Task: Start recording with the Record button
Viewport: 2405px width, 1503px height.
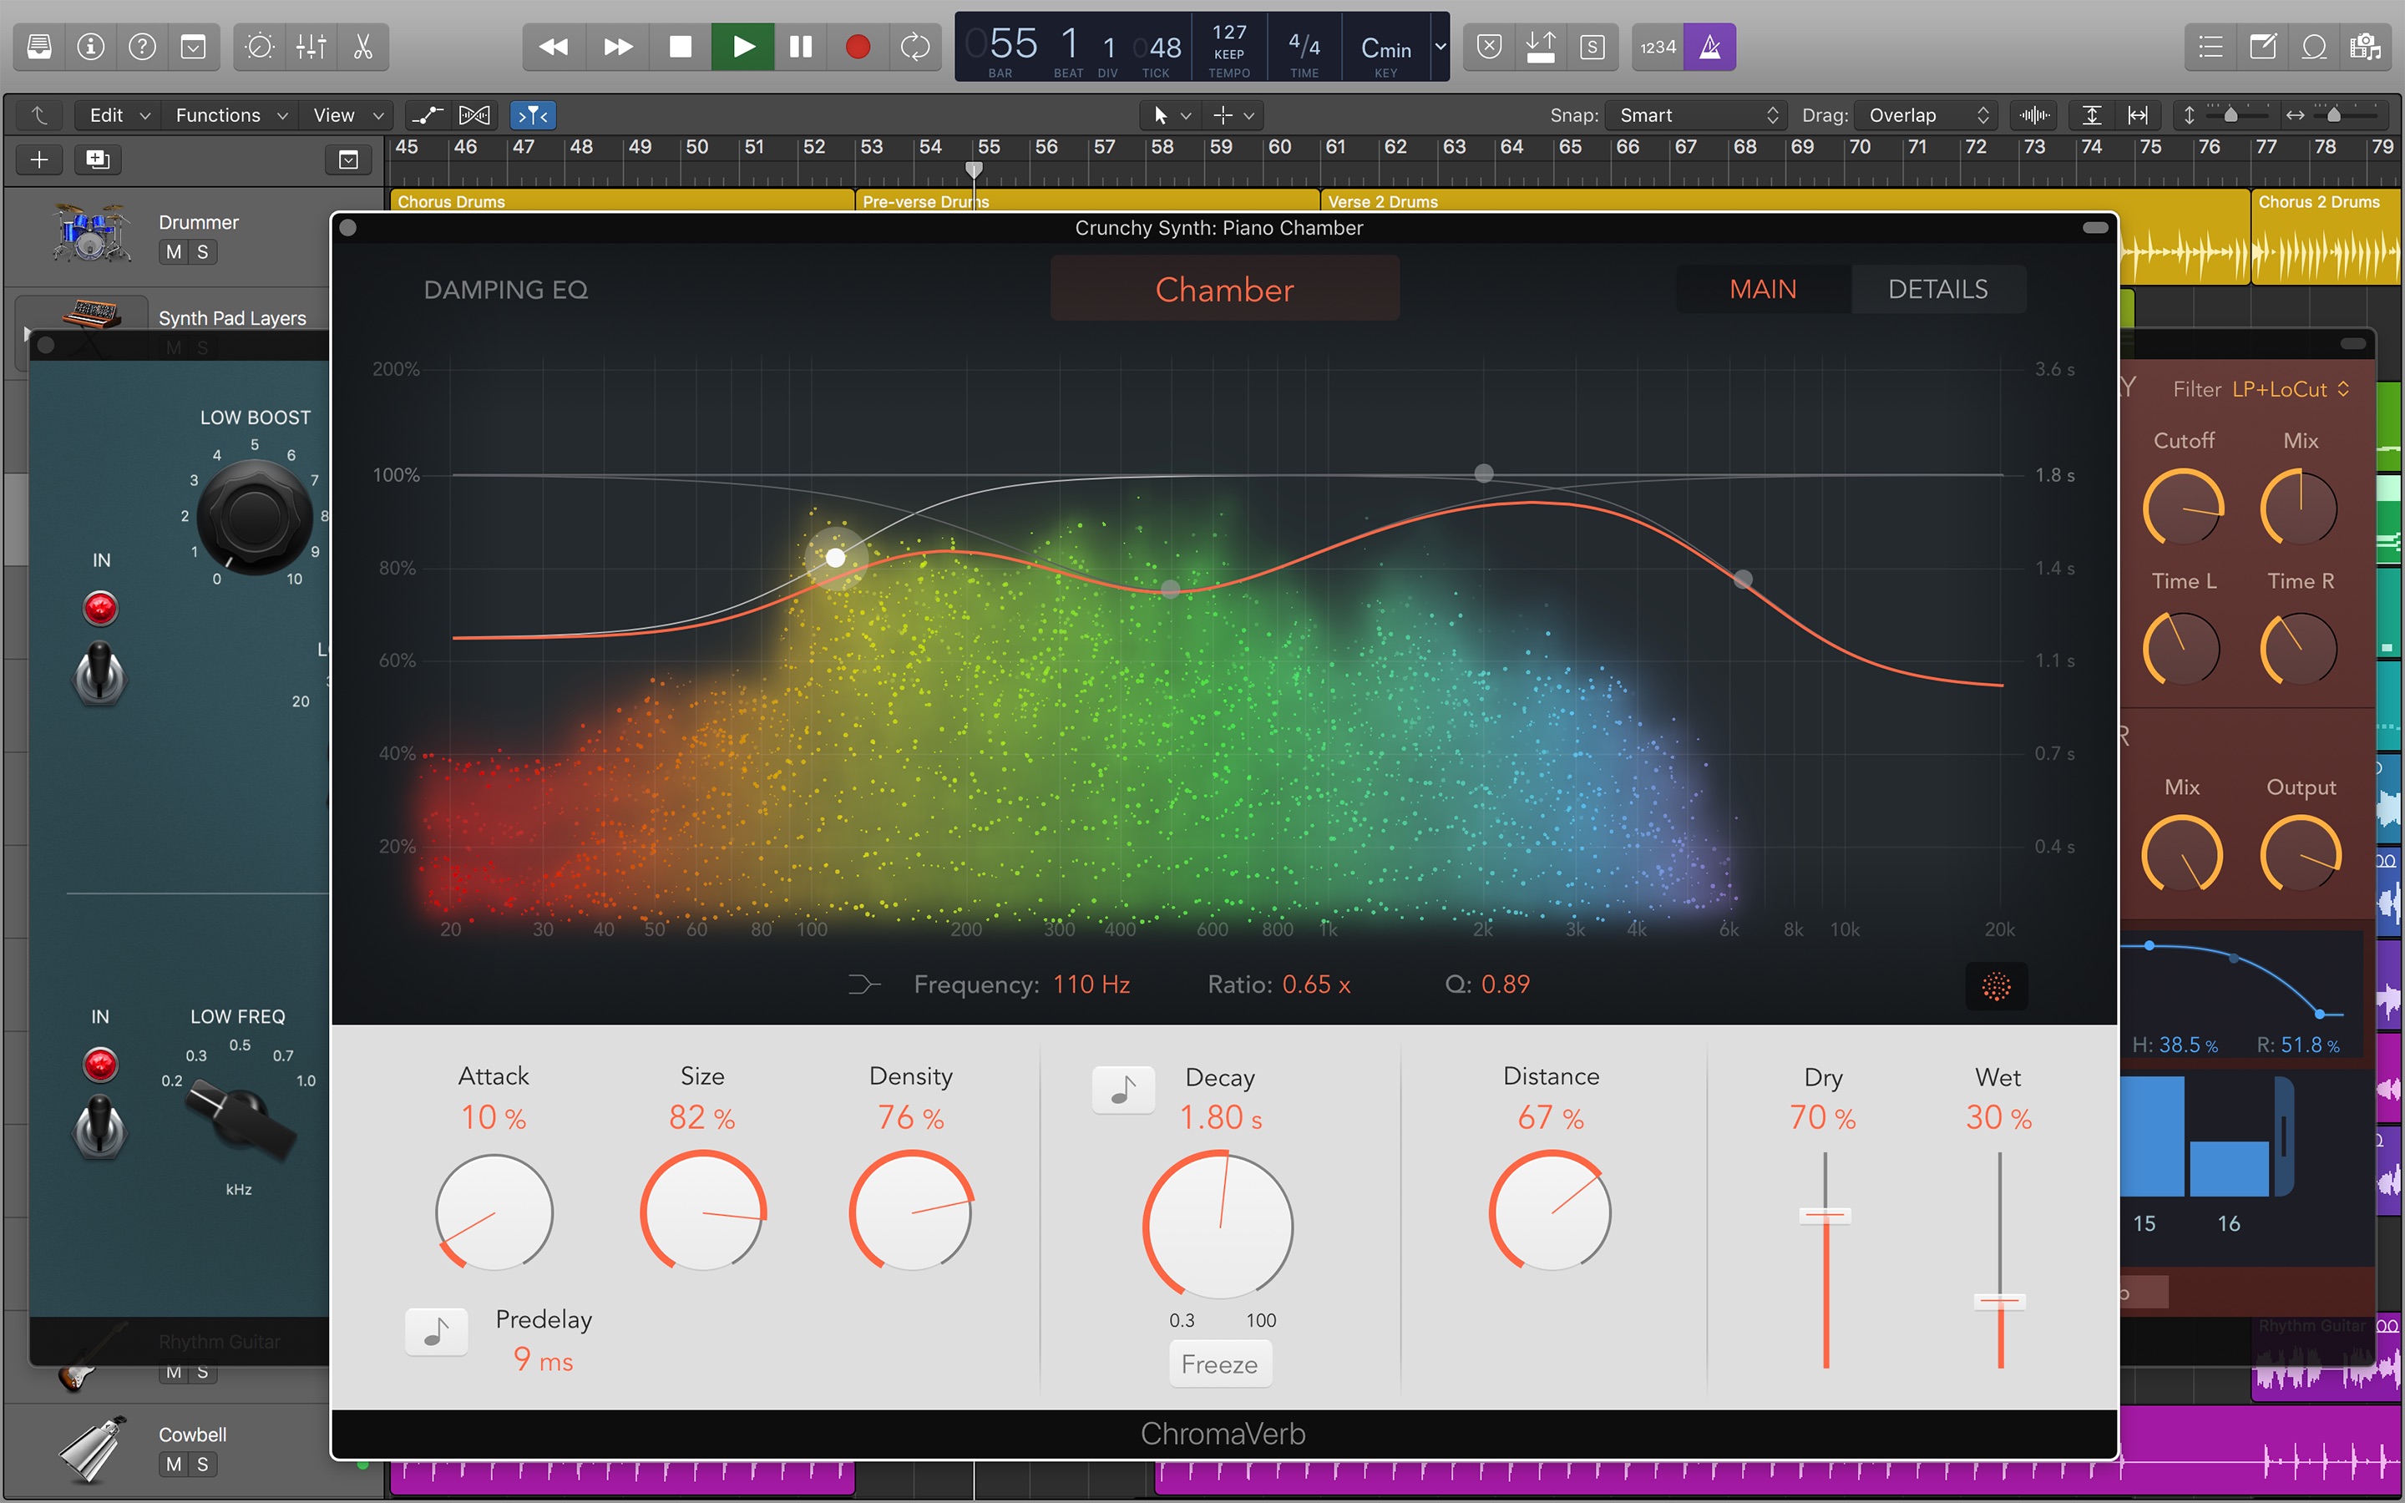Action: coord(858,47)
